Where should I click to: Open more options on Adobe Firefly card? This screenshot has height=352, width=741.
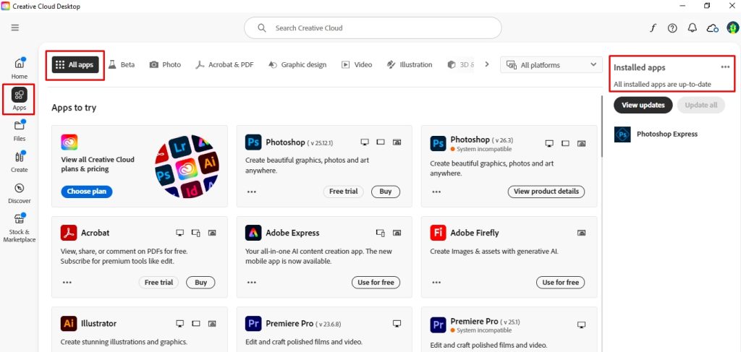(436, 282)
